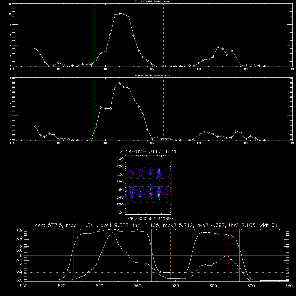The image size is (296, 296).
Task: Click dusk plot x-axis label 840
Action: (152, 143)
